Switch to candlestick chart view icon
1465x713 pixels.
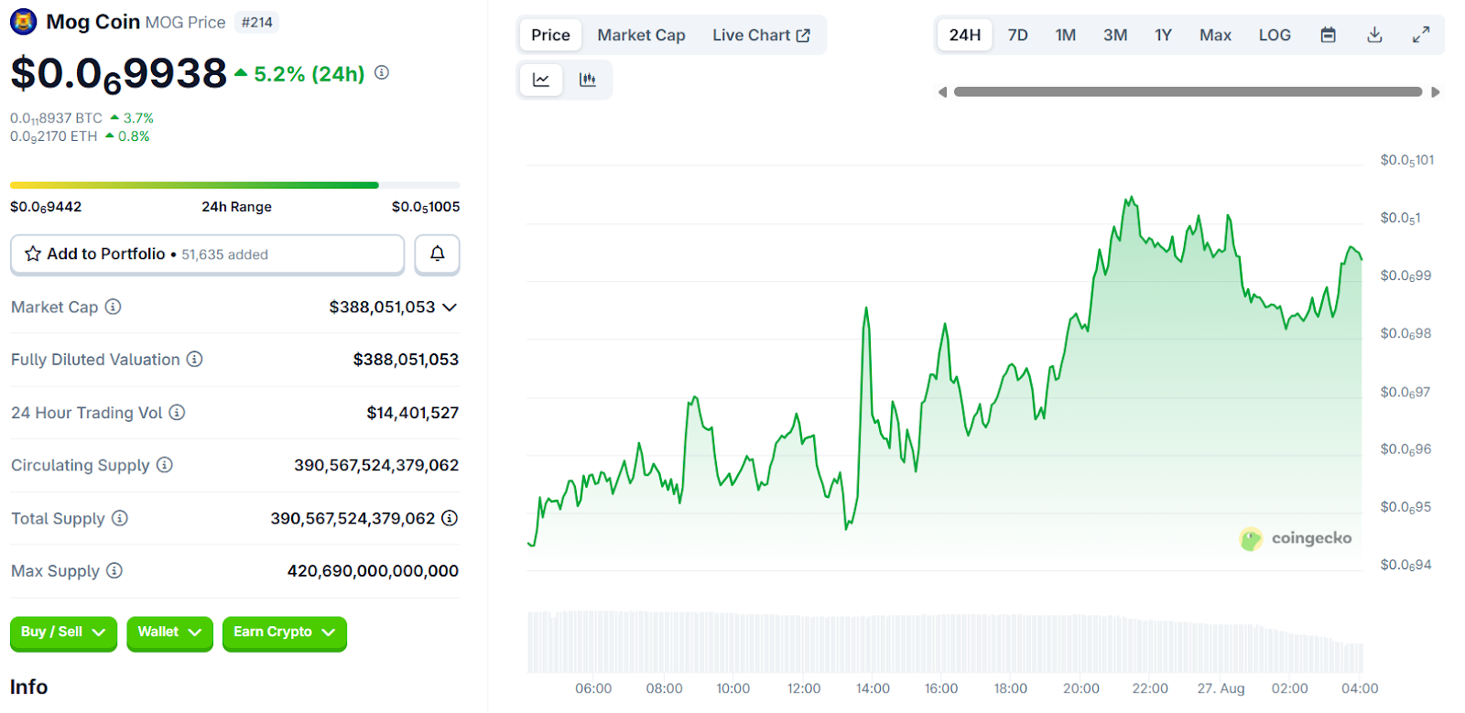(x=588, y=80)
